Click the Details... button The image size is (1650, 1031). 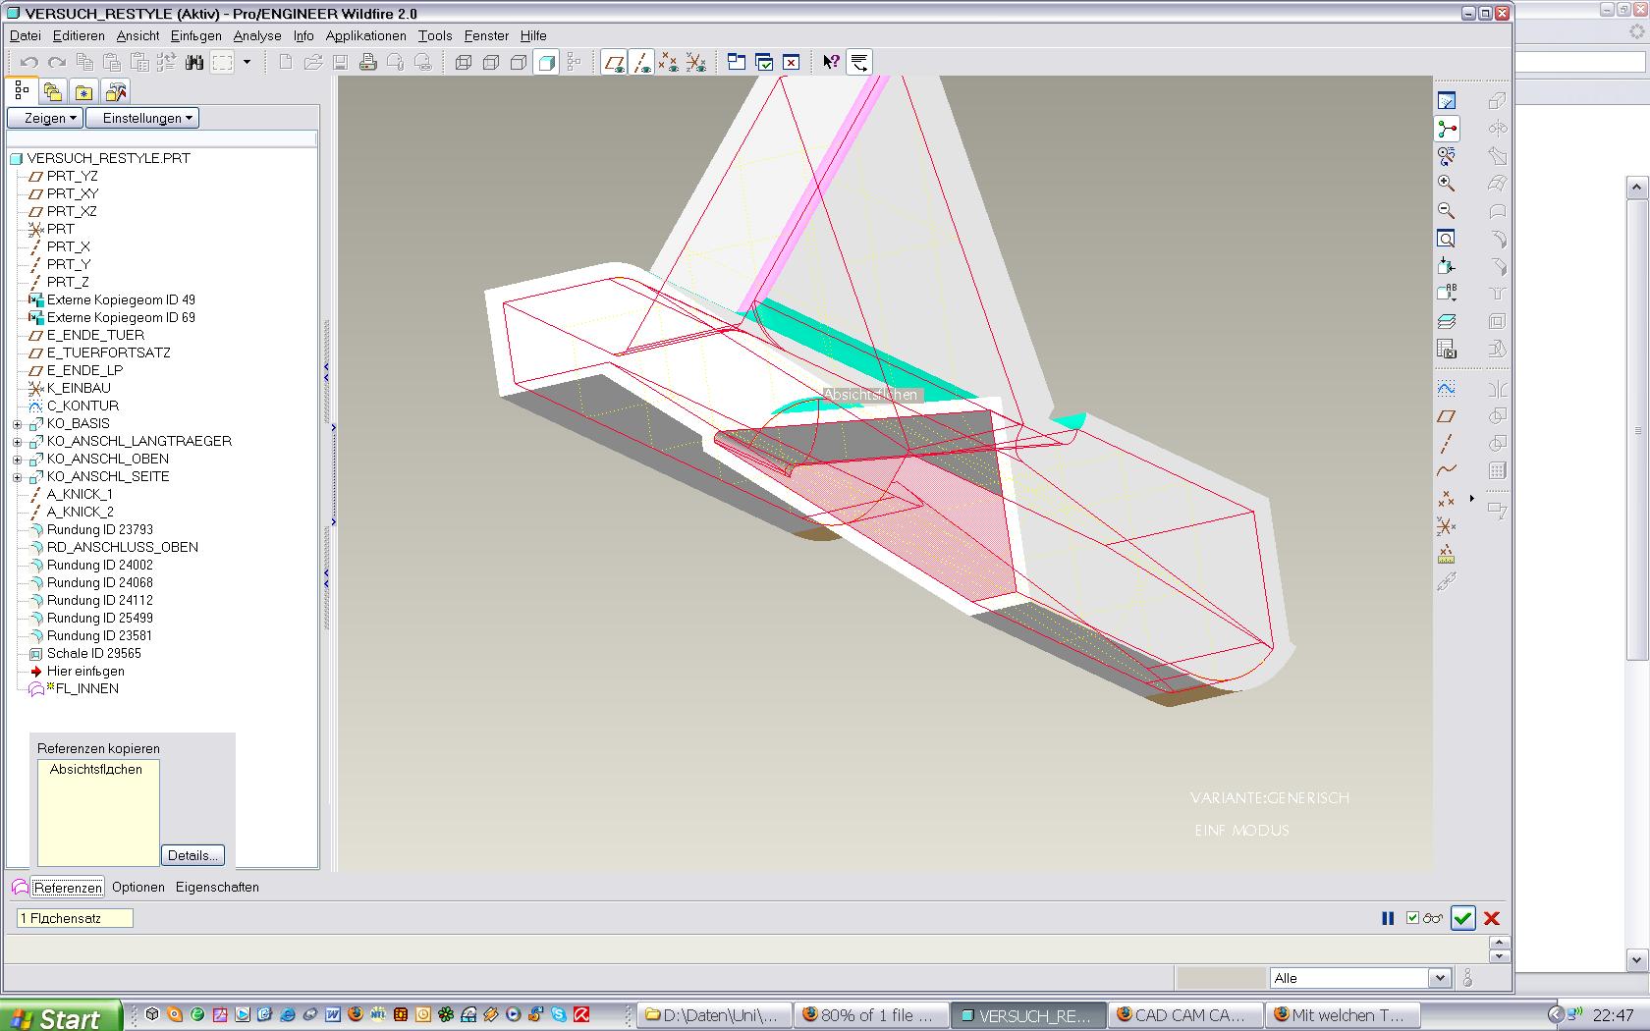coord(192,855)
